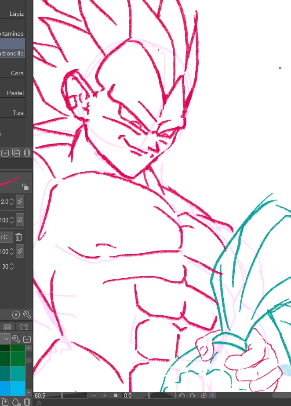Click the color set scrollbar thumb
The image size is (291, 406).
click(x=29, y=360)
